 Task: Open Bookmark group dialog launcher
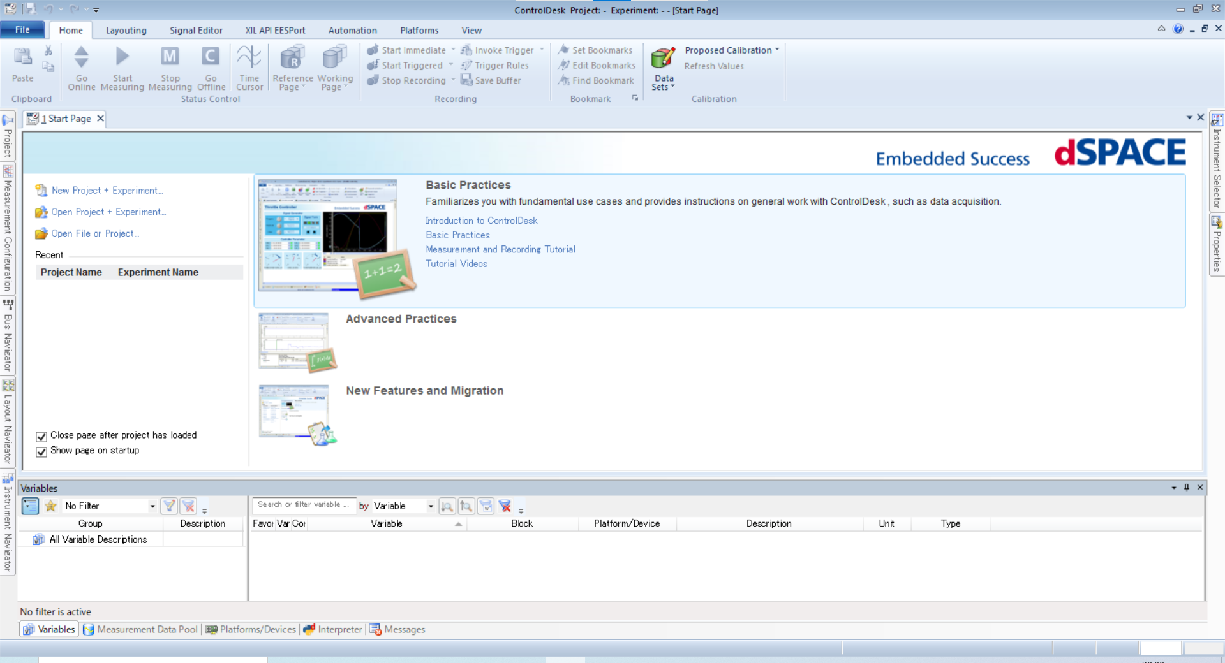635,98
